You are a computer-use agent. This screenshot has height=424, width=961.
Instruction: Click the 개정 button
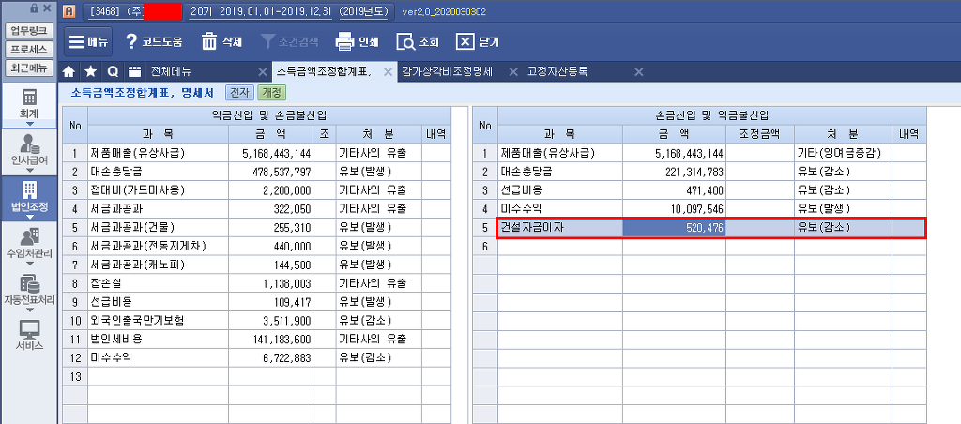click(x=271, y=93)
